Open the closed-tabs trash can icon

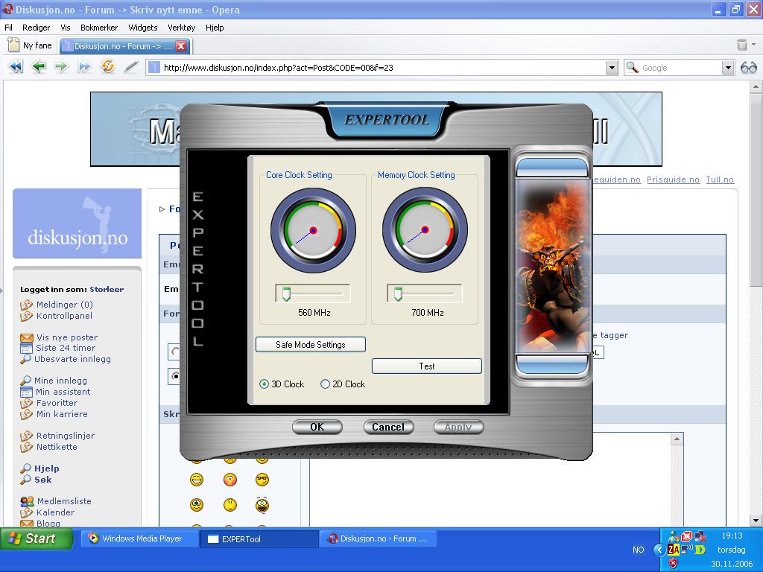[x=742, y=45]
